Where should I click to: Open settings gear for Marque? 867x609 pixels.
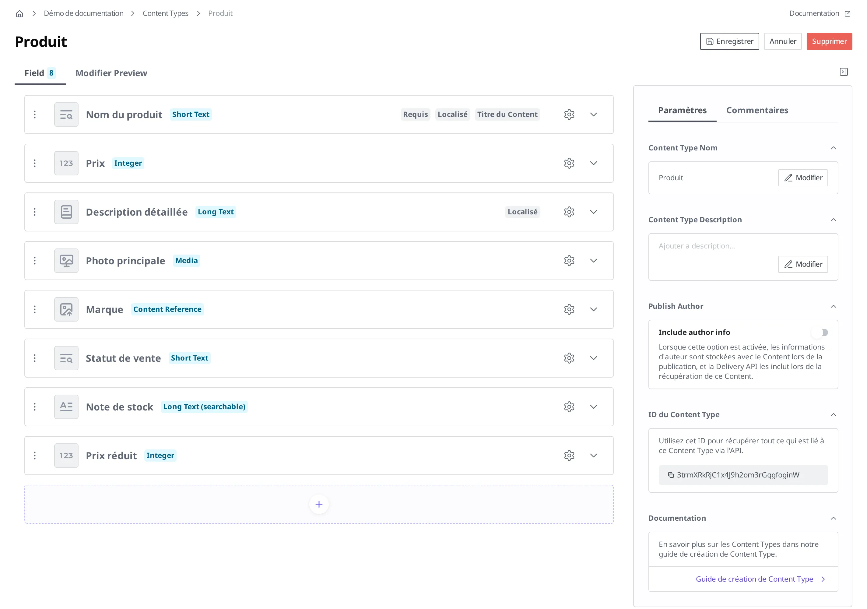(x=569, y=309)
